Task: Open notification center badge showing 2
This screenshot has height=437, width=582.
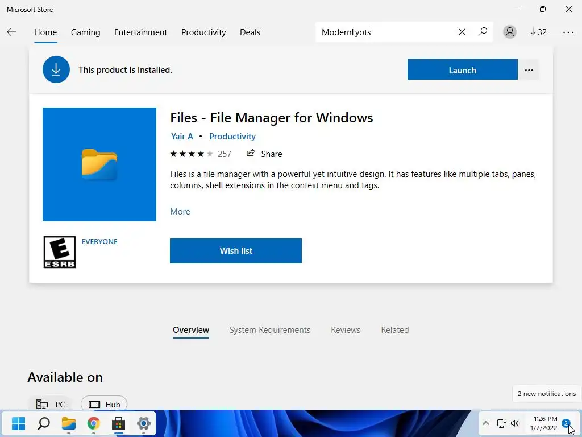Action: point(566,423)
